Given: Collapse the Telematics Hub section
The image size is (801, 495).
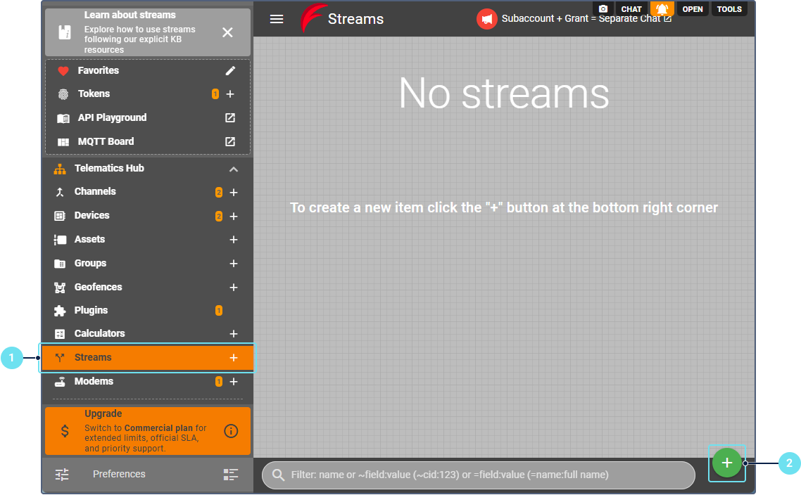Looking at the screenshot, I should (234, 169).
